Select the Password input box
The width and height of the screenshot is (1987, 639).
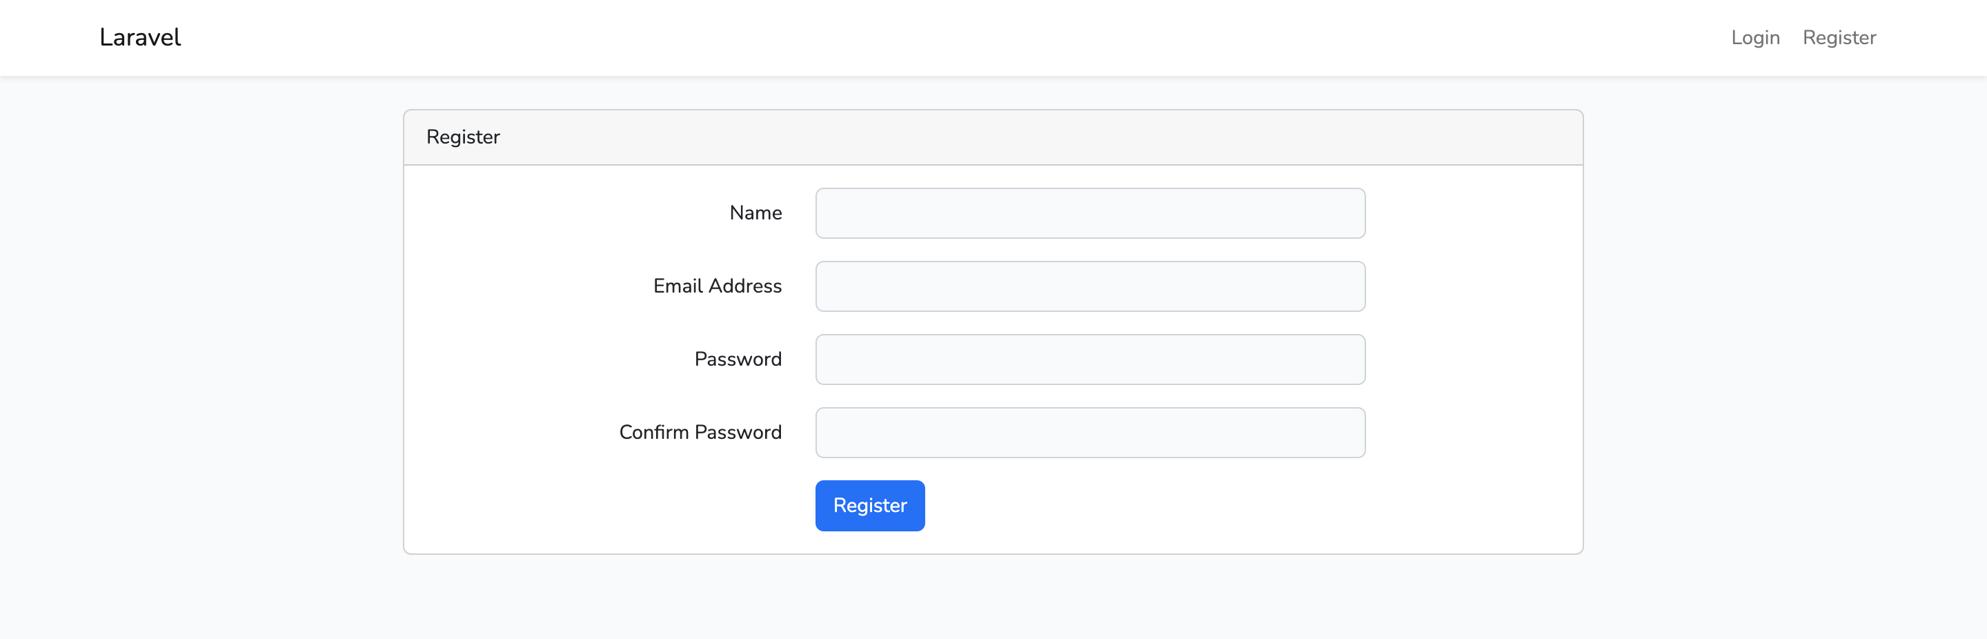[x=1090, y=360]
